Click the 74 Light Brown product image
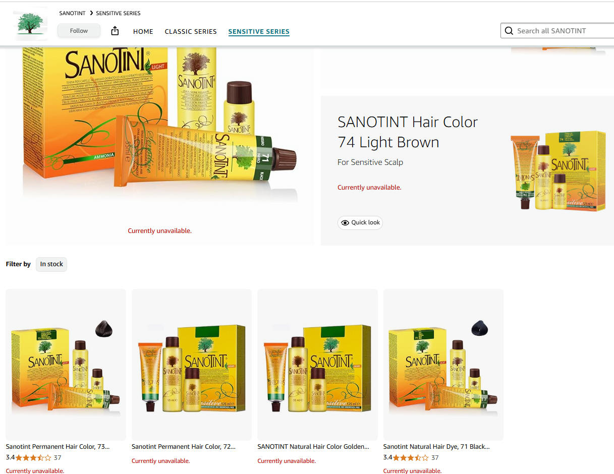 pos(558,170)
